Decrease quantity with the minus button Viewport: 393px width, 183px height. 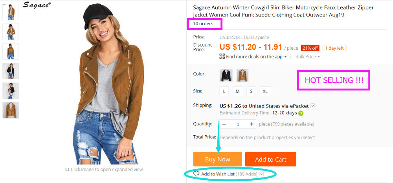point(224,124)
